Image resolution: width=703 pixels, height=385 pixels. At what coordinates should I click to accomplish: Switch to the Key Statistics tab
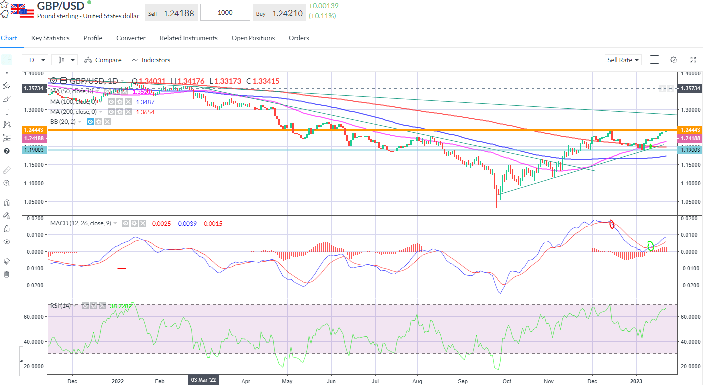click(50, 38)
